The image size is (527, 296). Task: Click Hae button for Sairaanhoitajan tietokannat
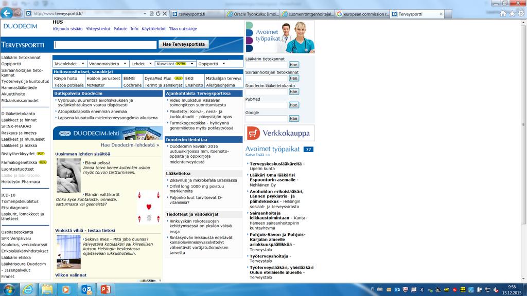click(x=293, y=78)
